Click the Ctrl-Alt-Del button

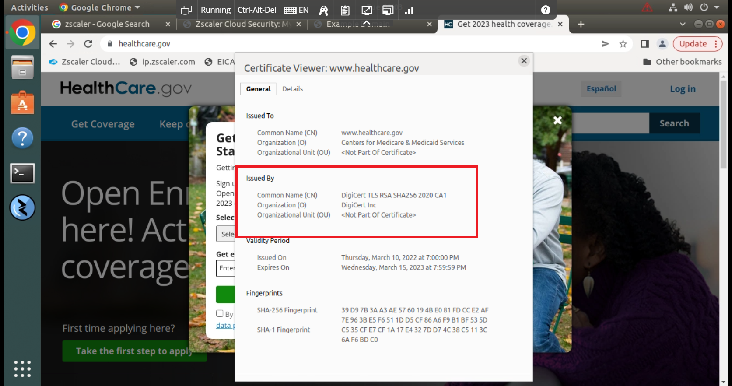pyautogui.click(x=257, y=10)
